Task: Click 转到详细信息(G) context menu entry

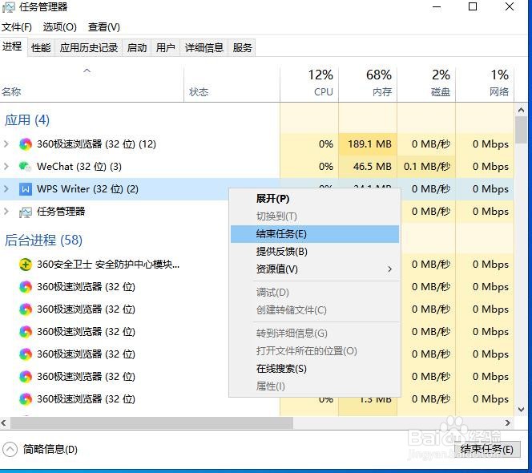Action: pyautogui.click(x=315, y=333)
